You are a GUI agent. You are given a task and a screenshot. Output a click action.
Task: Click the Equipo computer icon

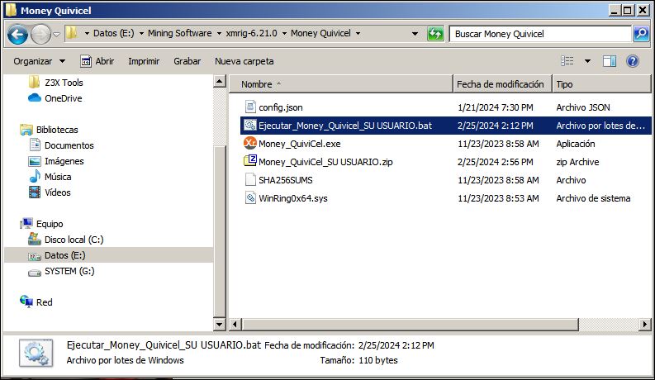pos(26,224)
